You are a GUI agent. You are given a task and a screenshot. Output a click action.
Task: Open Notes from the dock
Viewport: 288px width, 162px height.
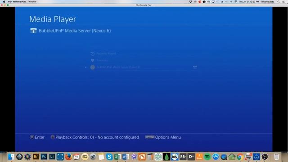click(101, 157)
